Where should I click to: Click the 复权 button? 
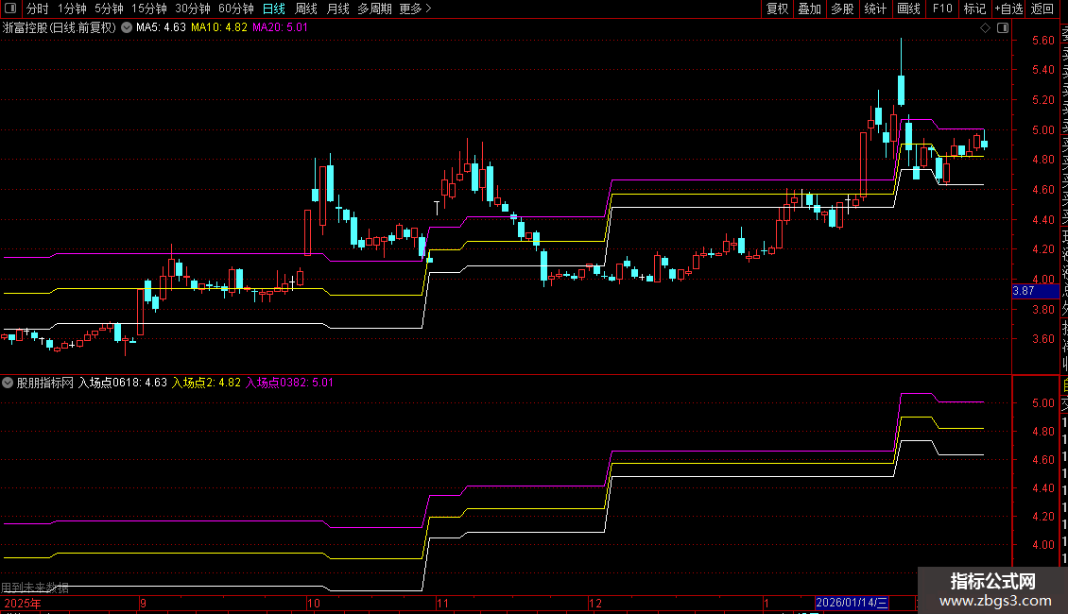pyautogui.click(x=777, y=9)
